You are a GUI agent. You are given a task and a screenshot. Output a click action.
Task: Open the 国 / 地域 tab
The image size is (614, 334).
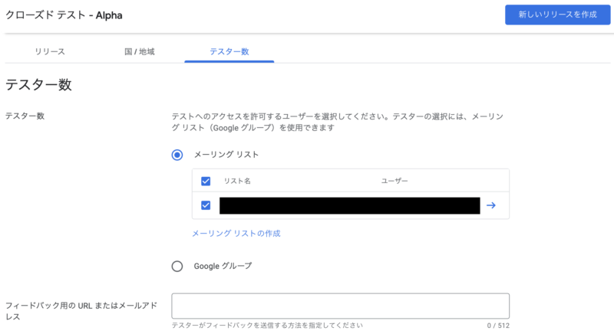140,51
